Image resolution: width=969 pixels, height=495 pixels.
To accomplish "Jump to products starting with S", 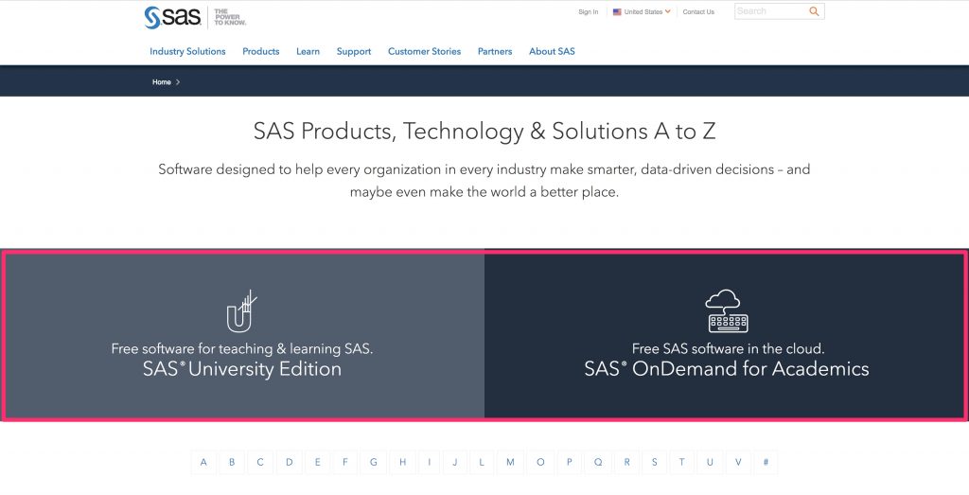I will pyautogui.click(x=655, y=462).
